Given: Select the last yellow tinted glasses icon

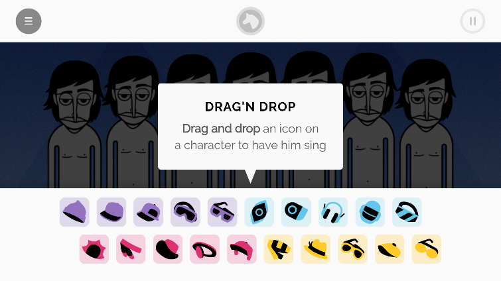Looking at the screenshot, I should pyautogui.click(x=426, y=249).
